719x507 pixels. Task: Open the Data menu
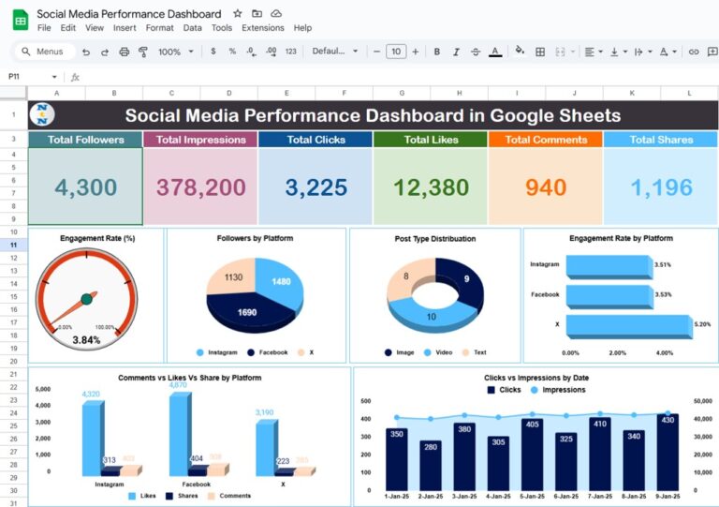193,28
